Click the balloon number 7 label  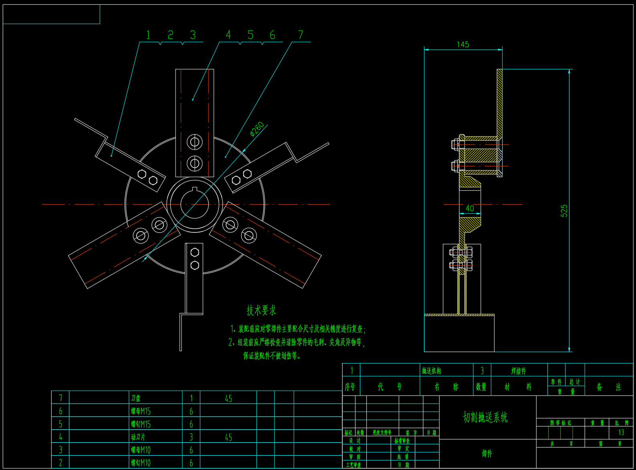pyautogui.click(x=301, y=35)
